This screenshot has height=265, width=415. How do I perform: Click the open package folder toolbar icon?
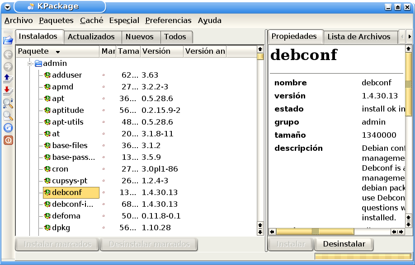[x=8, y=41]
